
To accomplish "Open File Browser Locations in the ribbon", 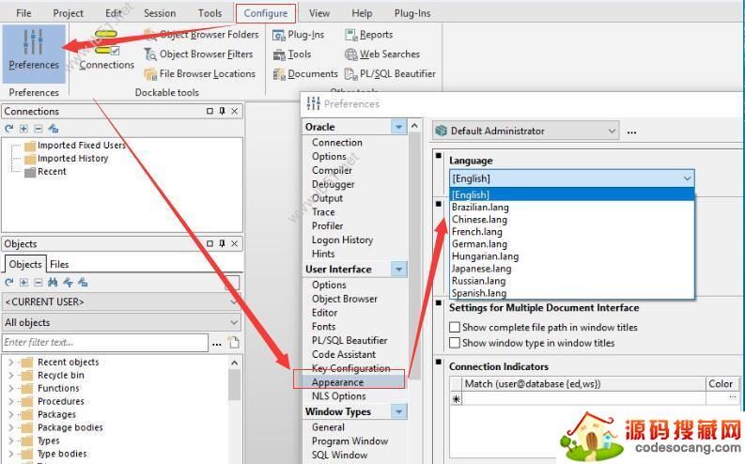I will [x=200, y=73].
